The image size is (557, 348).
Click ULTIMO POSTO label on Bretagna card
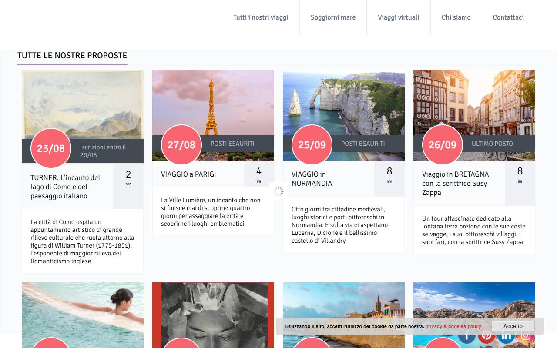[492, 144]
